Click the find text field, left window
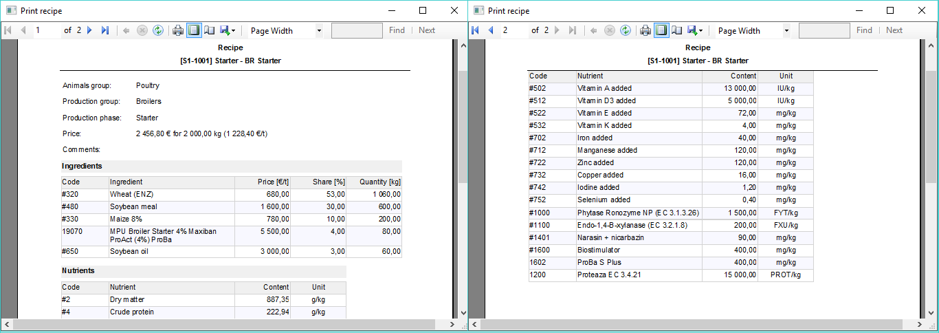 click(x=357, y=30)
